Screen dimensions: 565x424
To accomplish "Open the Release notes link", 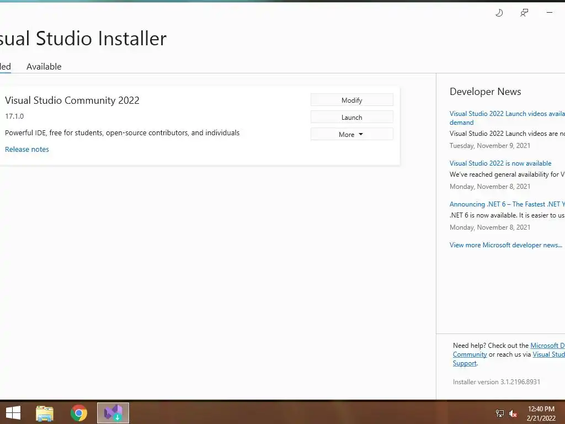I will [27, 149].
